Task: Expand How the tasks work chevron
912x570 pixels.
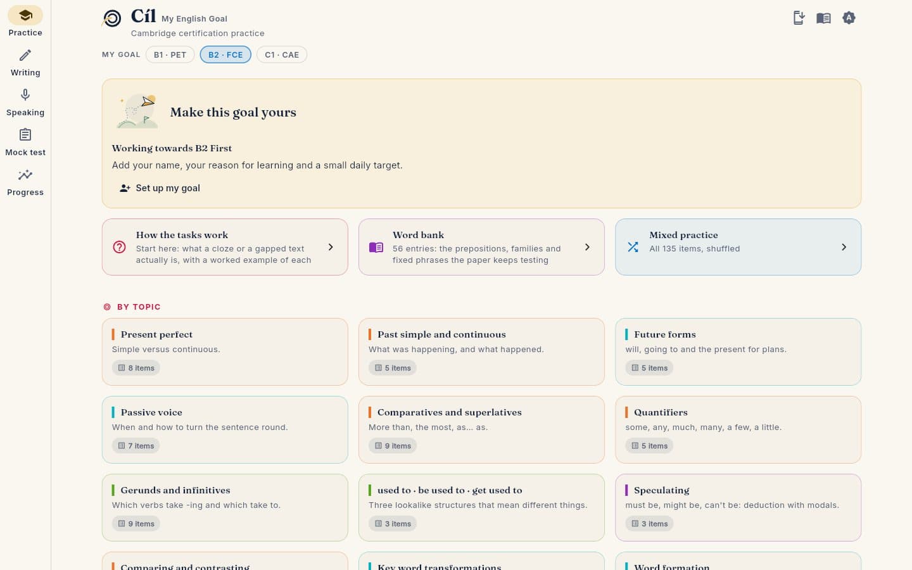Action: [x=331, y=247]
